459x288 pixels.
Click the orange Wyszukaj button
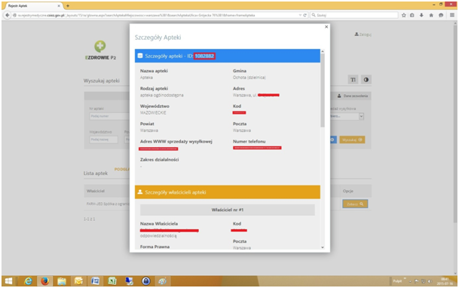click(352, 140)
